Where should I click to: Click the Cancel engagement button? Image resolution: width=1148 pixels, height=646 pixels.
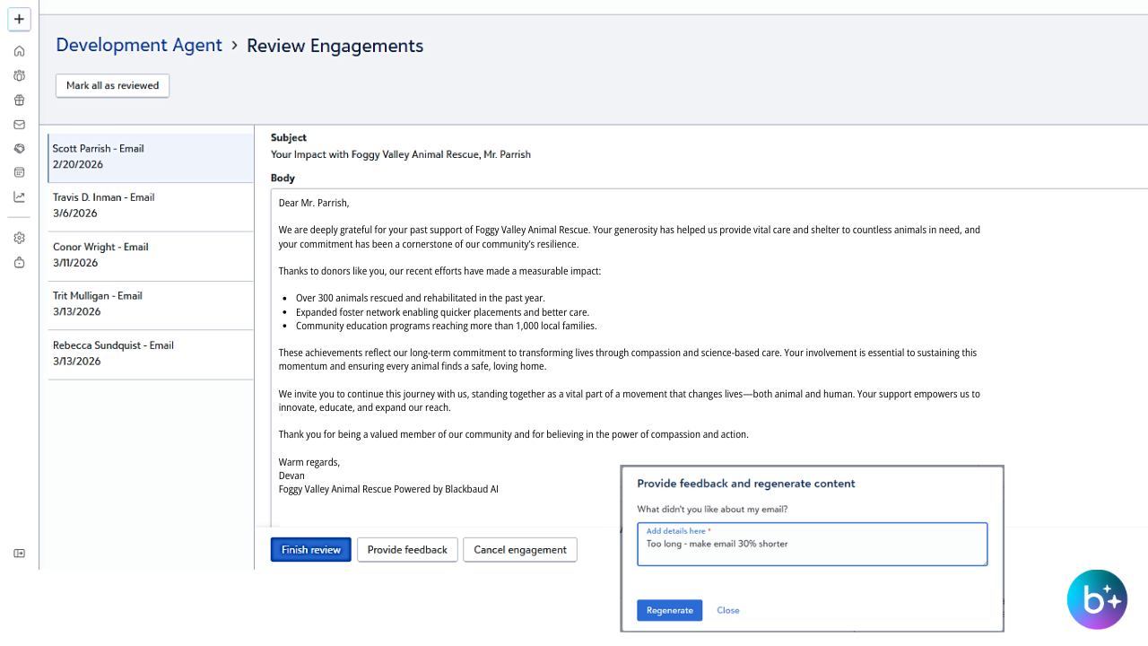(x=520, y=549)
